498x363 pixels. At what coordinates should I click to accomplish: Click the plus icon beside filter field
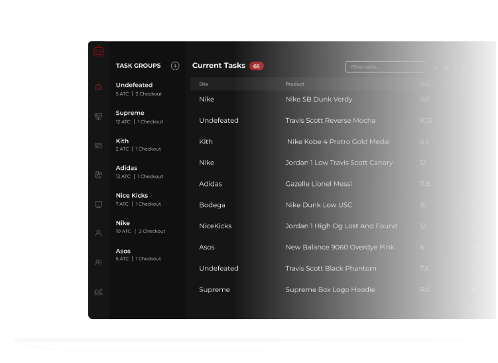click(x=436, y=68)
